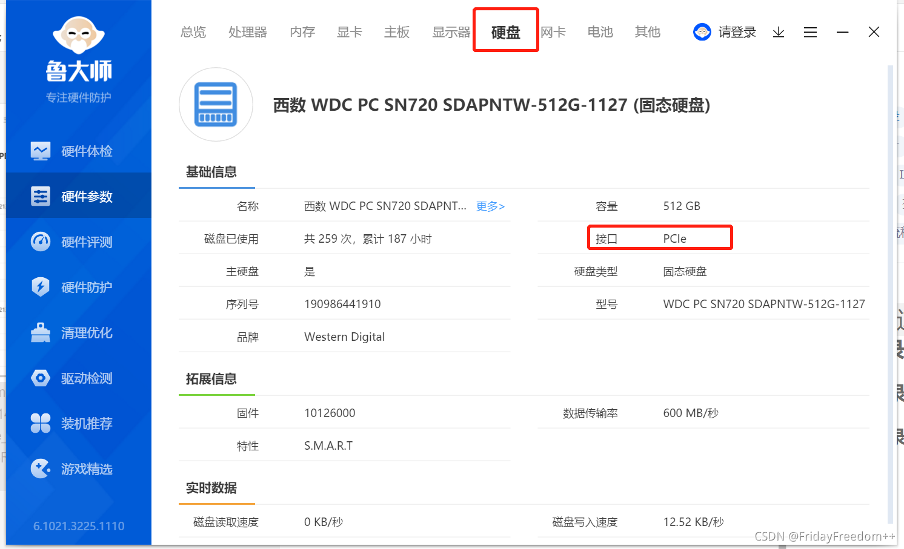Switch to the 显示器 tab
The height and width of the screenshot is (549, 904).
[x=451, y=32]
